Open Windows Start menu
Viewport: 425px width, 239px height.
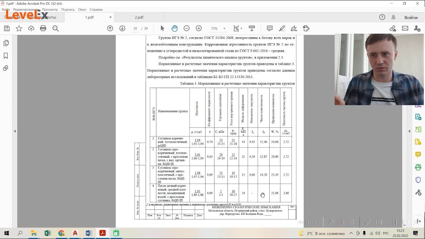6,233
